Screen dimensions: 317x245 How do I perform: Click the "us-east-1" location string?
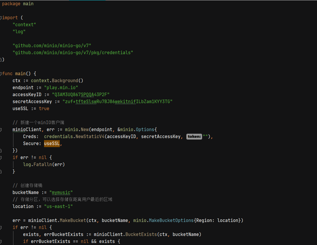tap(58, 207)
